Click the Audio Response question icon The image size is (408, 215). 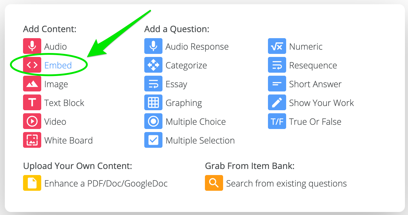click(x=153, y=46)
